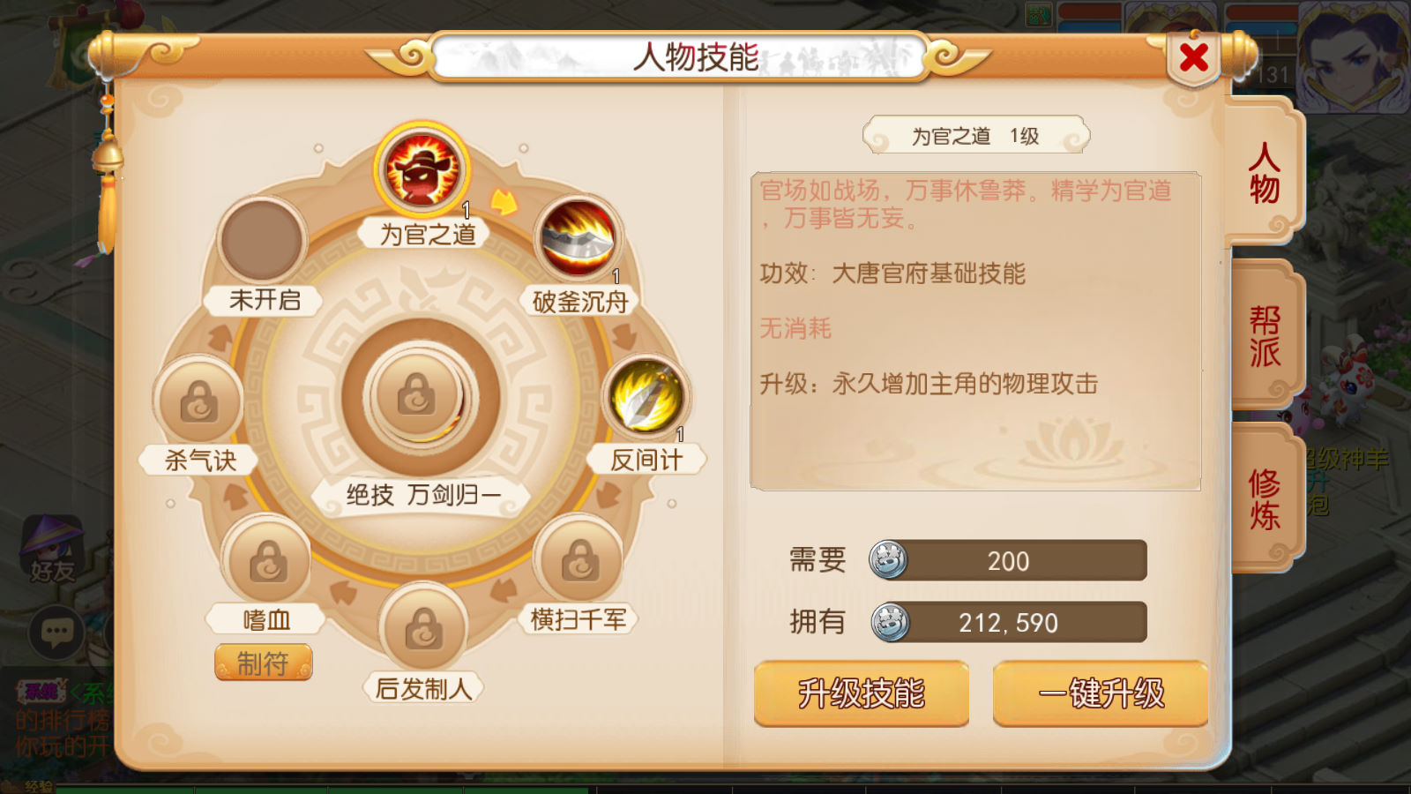Select the 为官之道 skill icon
Image resolution: width=1411 pixels, height=794 pixels.
click(x=422, y=169)
